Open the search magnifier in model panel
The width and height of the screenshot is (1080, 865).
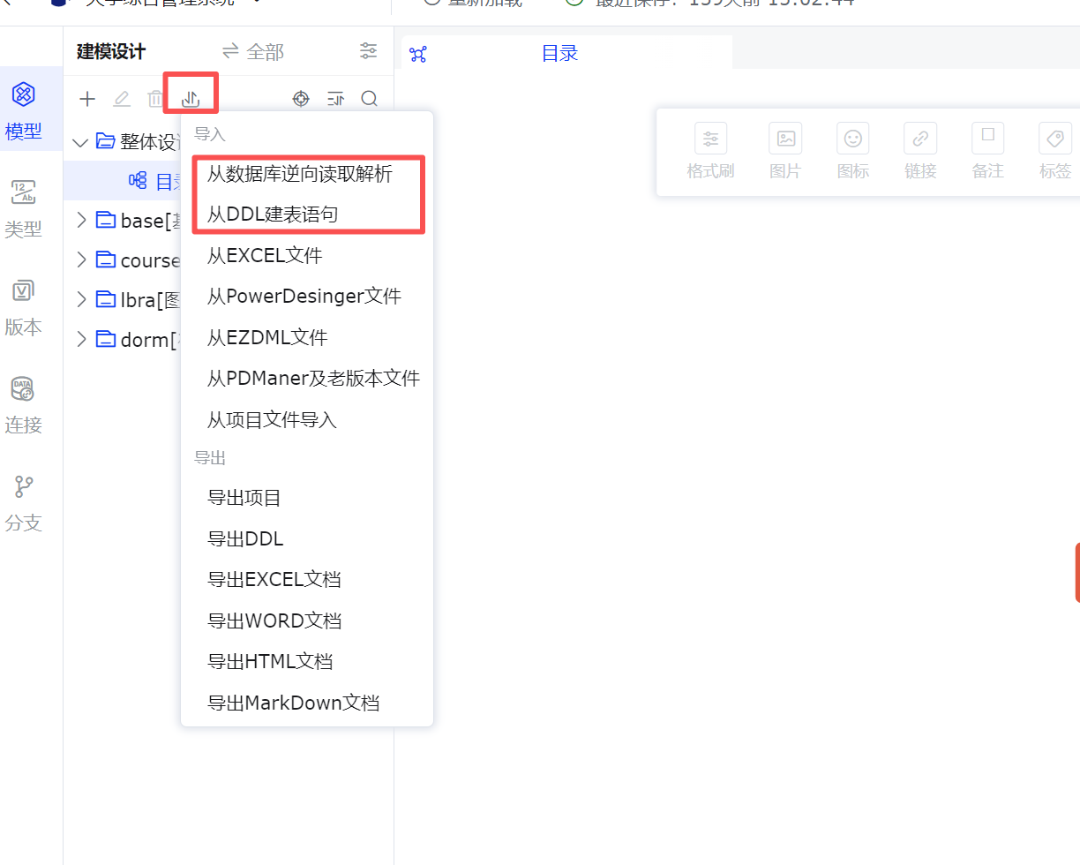point(370,99)
